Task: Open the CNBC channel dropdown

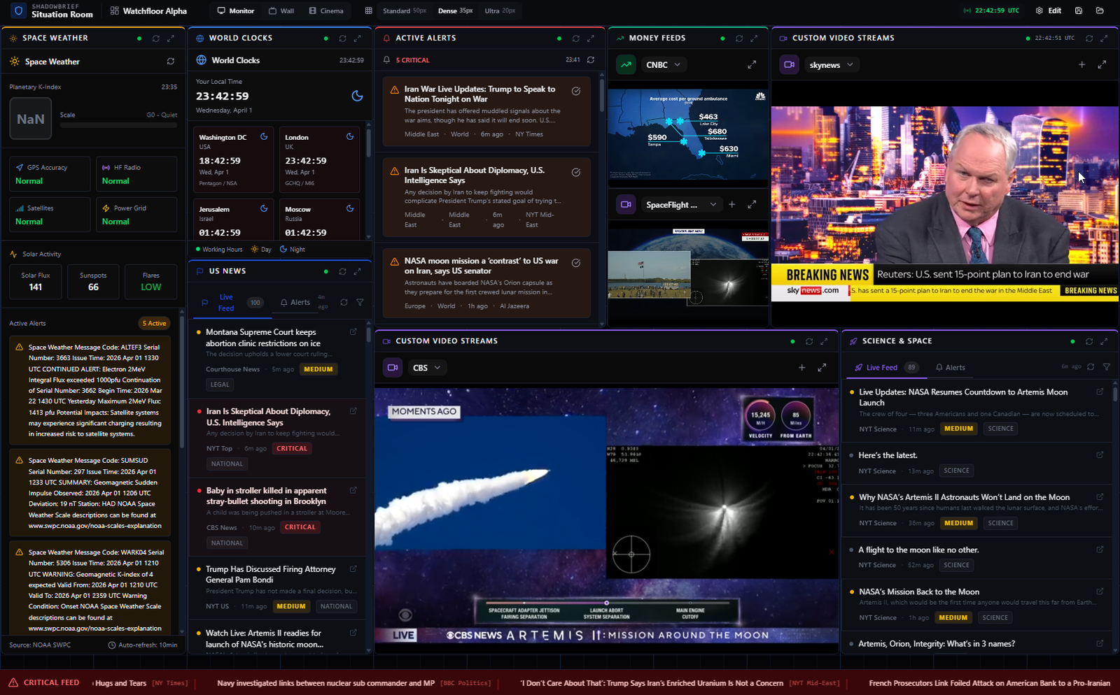Action: pos(663,65)
